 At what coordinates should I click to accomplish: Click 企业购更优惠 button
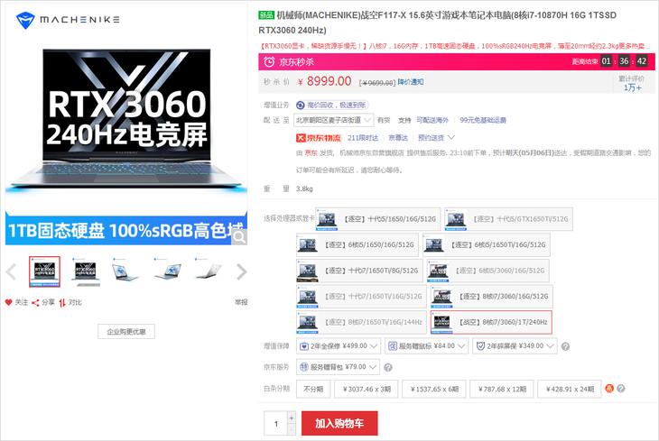(x=126, y=332)
